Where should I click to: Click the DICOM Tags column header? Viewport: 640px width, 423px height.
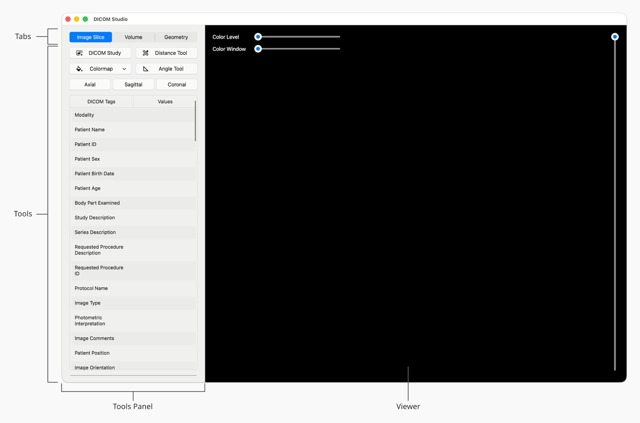click(x=101, y=101)
